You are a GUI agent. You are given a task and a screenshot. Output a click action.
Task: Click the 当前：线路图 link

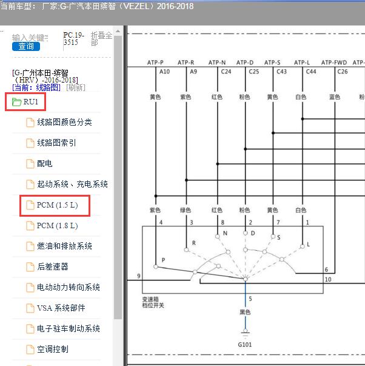[x=36, y=88]
